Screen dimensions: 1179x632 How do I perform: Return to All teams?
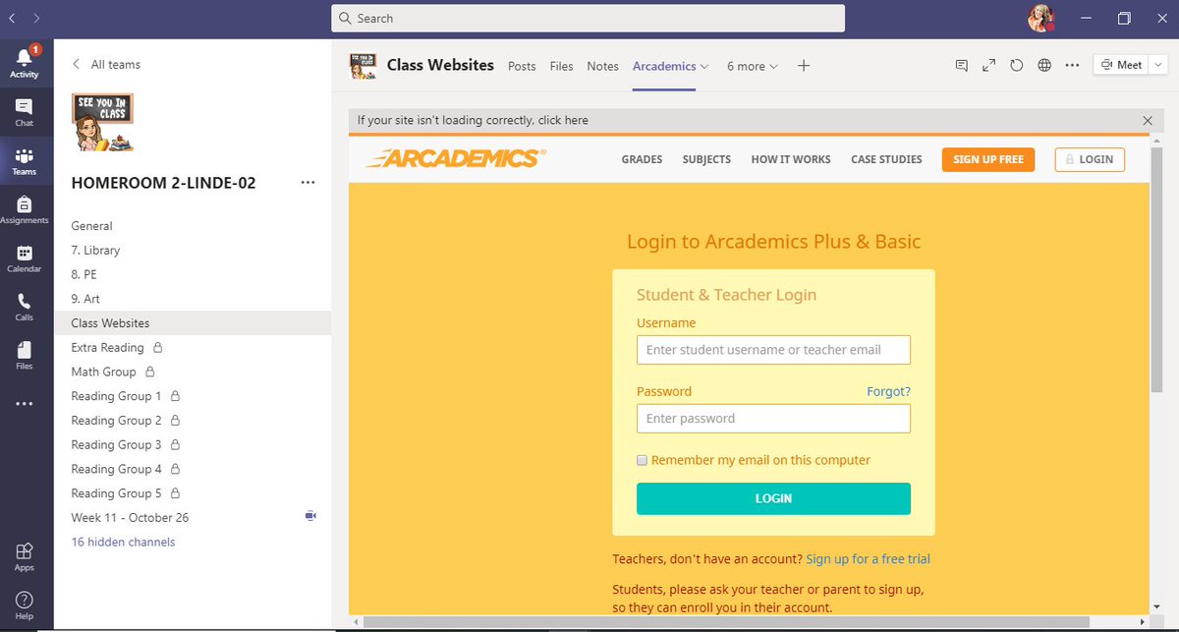(106, 64)
